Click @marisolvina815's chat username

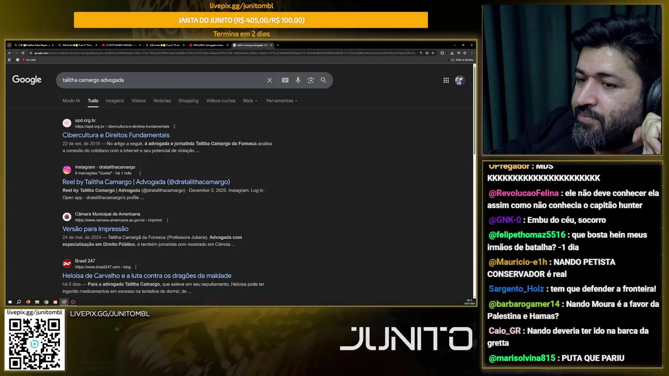click(522, 358)
